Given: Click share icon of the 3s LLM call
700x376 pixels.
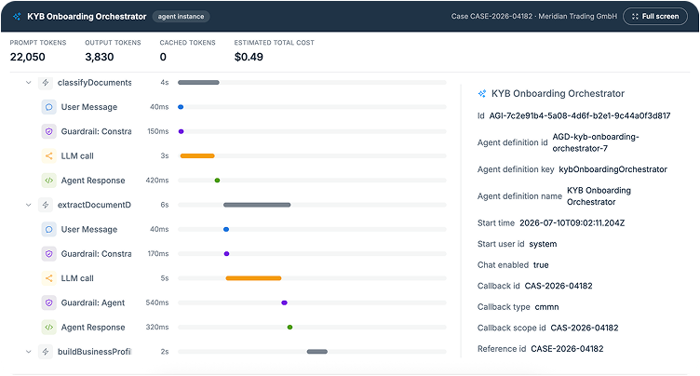Looking at the screenshot, I should [49, 155].
